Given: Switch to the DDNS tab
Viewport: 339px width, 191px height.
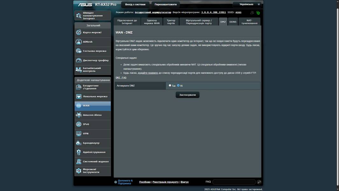Looking at the screenshot, I should tap(233, 22).
